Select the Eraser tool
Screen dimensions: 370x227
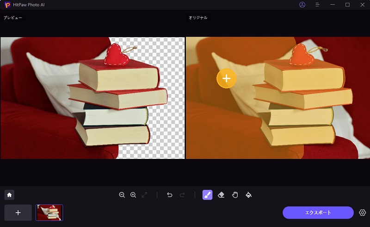click(221, 195)
